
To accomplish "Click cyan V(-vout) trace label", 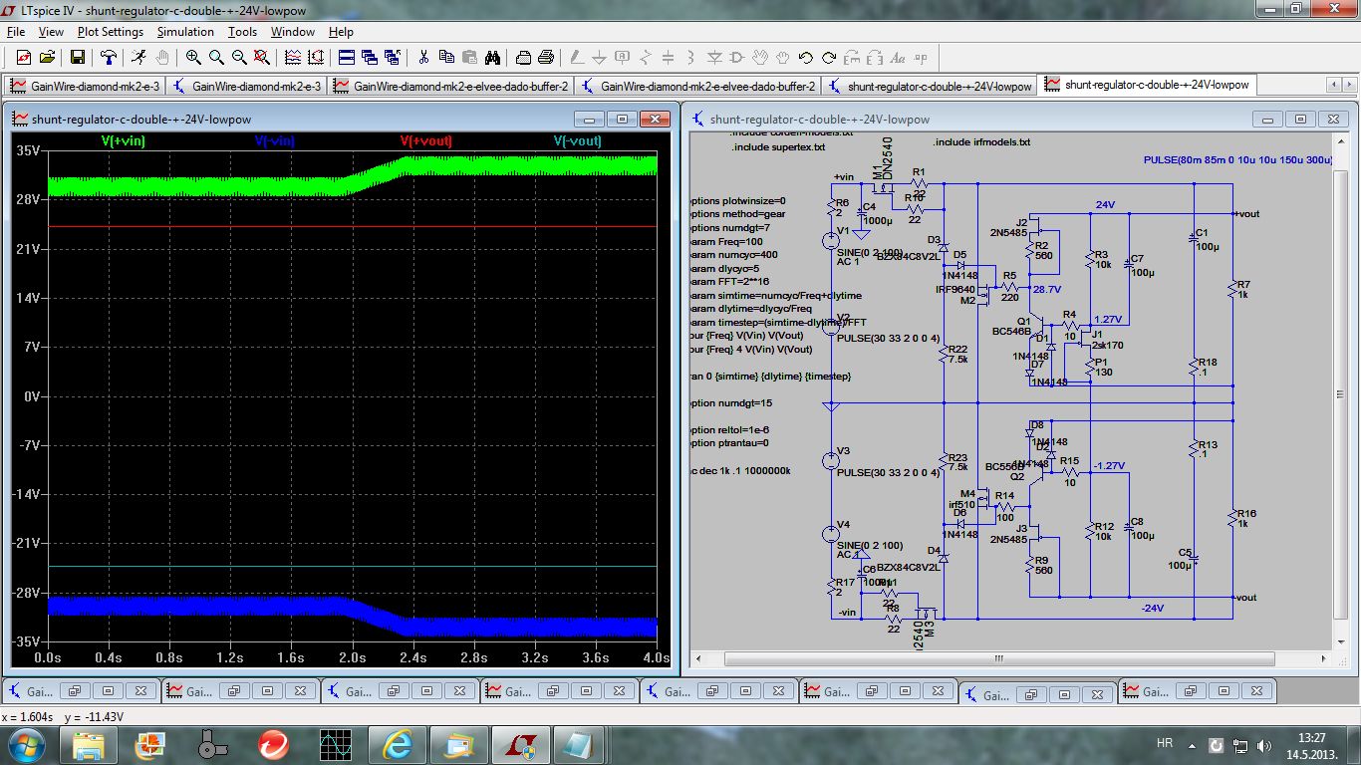I will click(577, 141).
